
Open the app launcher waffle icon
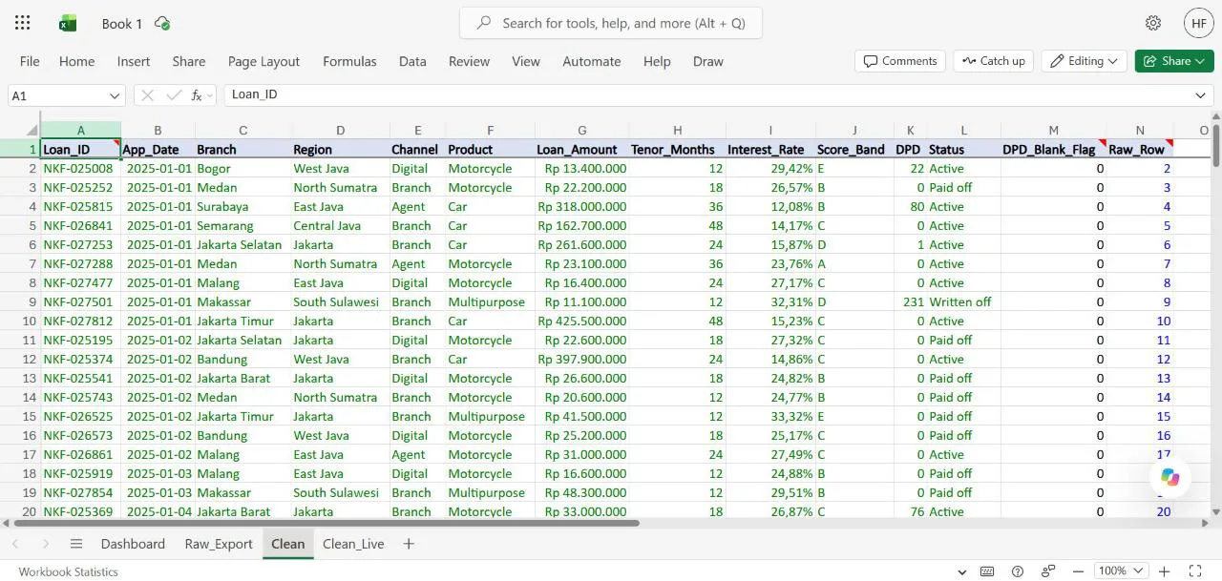click(x=23, y=23)
